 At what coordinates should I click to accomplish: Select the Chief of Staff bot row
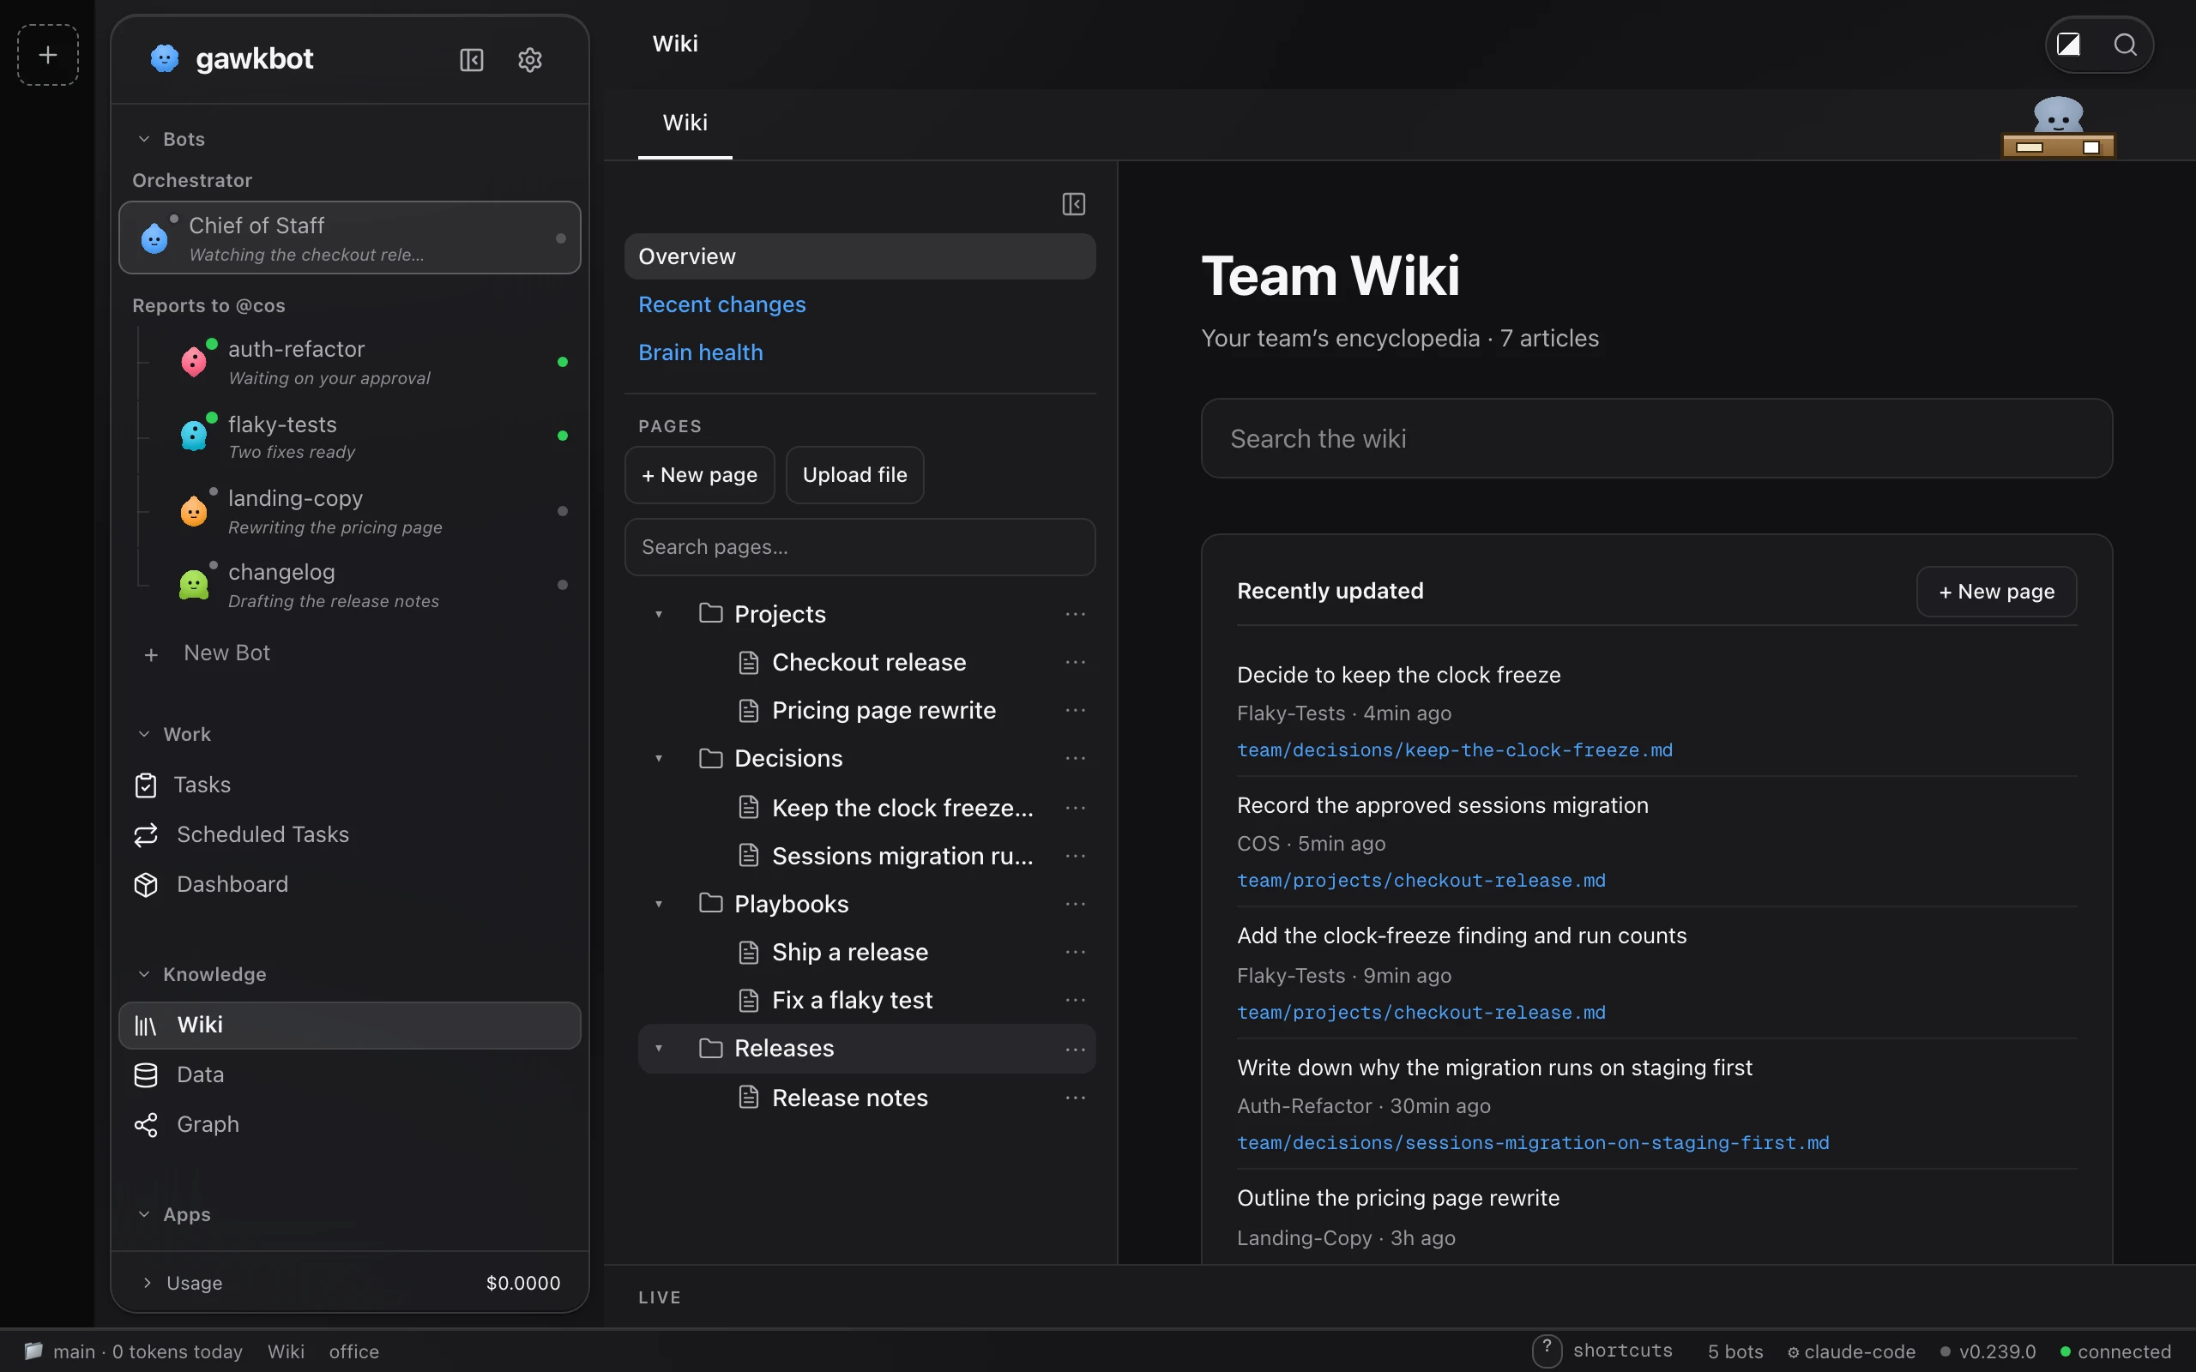[x=349, y=238]
